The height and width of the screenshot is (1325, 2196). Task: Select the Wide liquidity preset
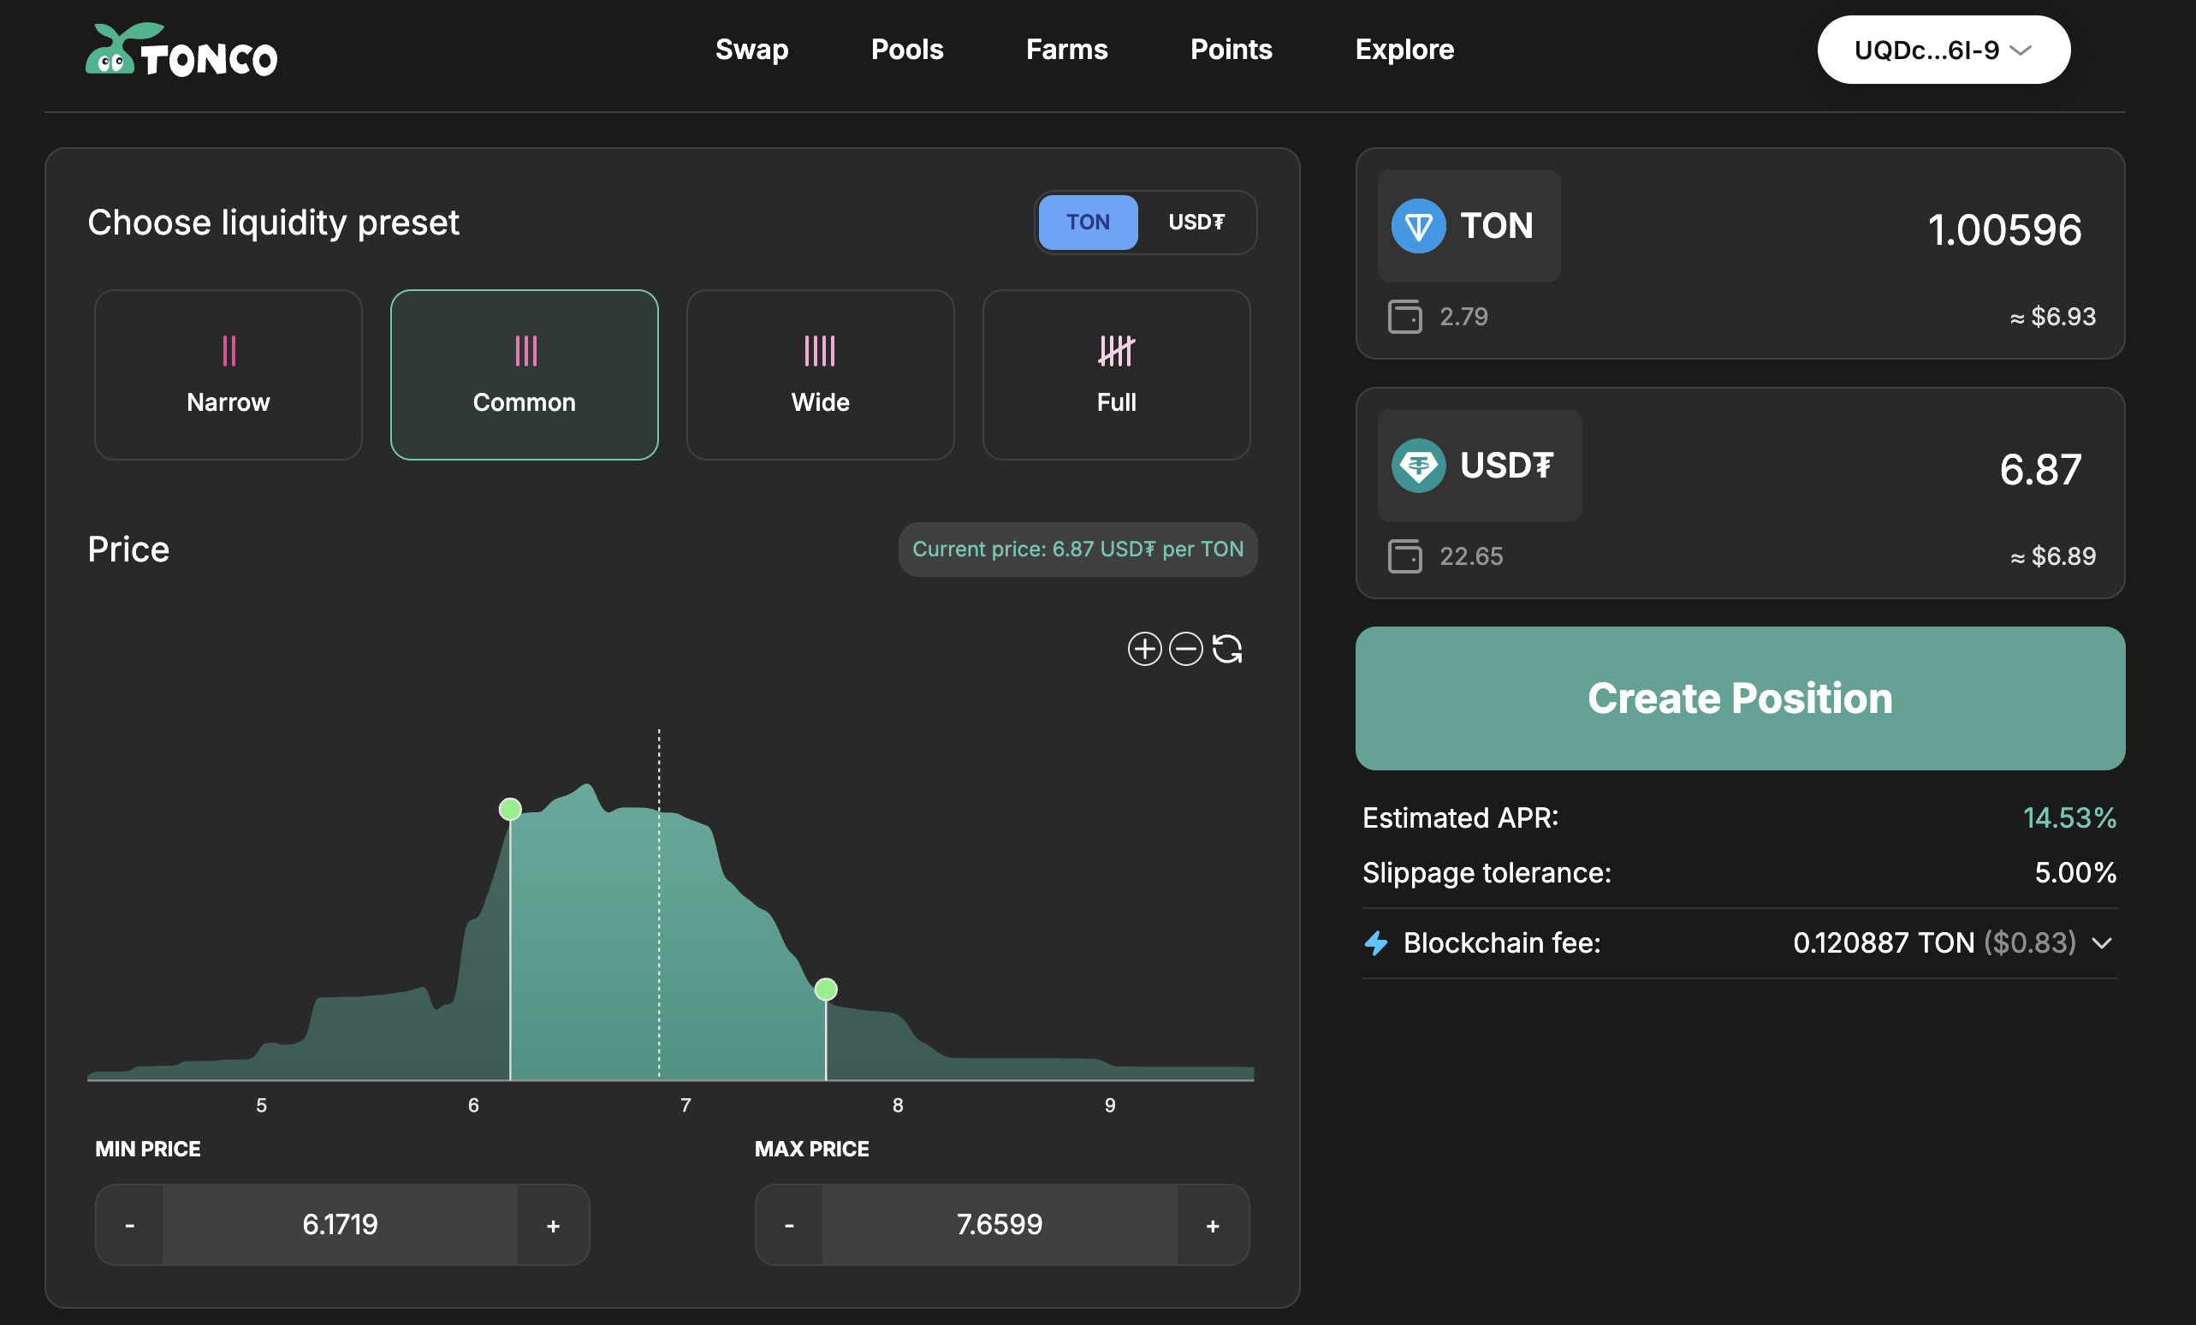pyautogui.click(x=820, y=375)
